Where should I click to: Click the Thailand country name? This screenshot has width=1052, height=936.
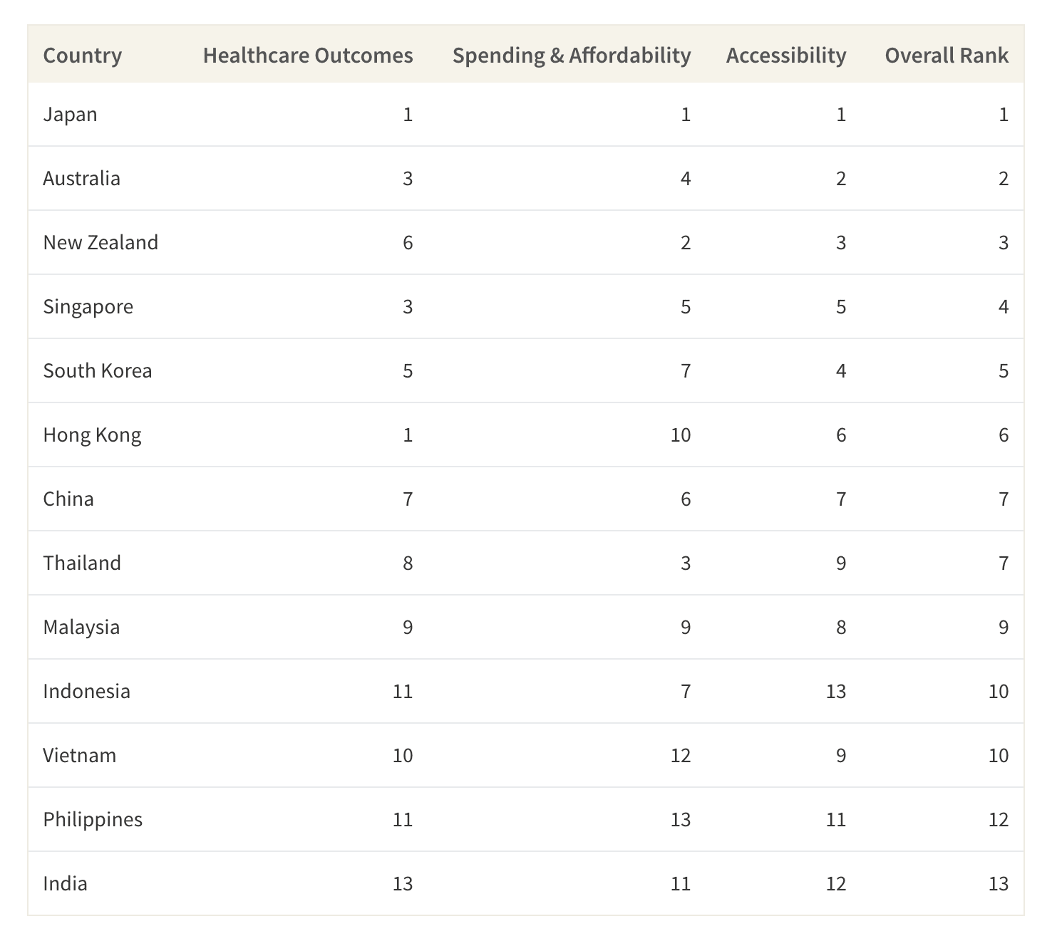coord(82,563)
